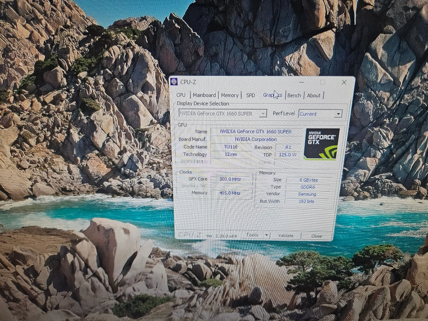The width and height of the screenshot is (428, 321).
Task: Click the GDDR6 memory type value
Action: click(x=308, y=187)
